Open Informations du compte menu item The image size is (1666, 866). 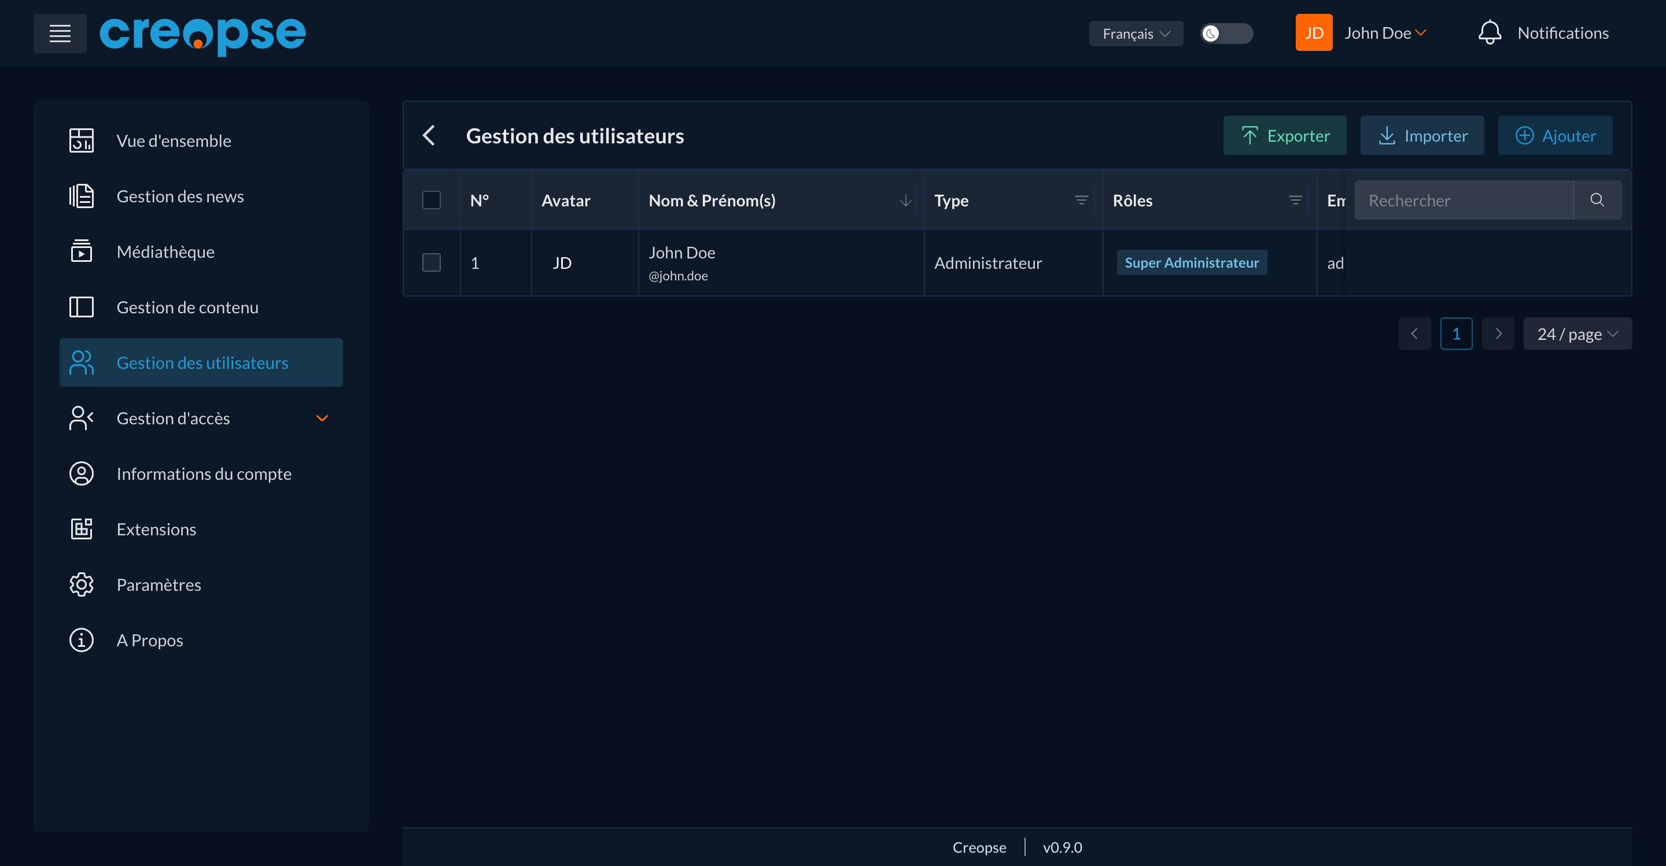click(201, 473)
